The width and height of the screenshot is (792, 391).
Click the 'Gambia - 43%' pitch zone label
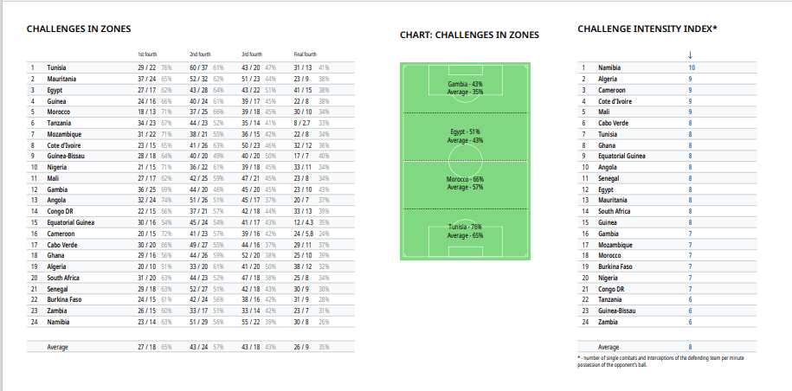click(465, 84)
